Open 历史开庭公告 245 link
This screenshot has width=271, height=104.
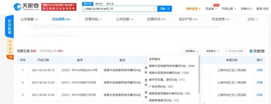[52, 51]
